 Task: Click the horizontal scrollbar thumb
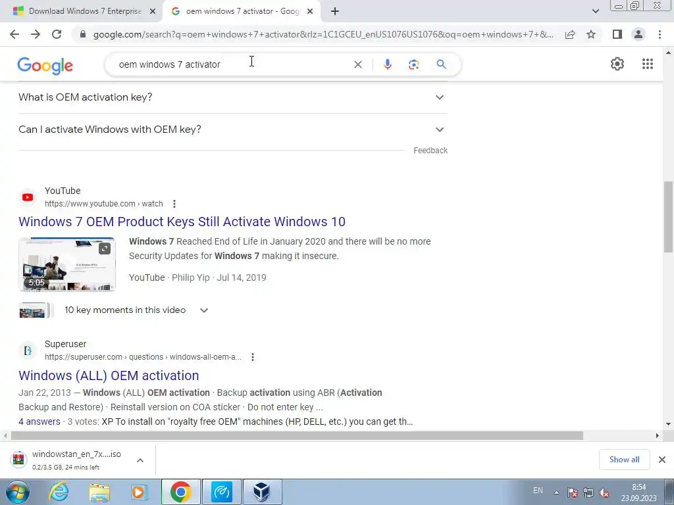(x=297, y=436)
